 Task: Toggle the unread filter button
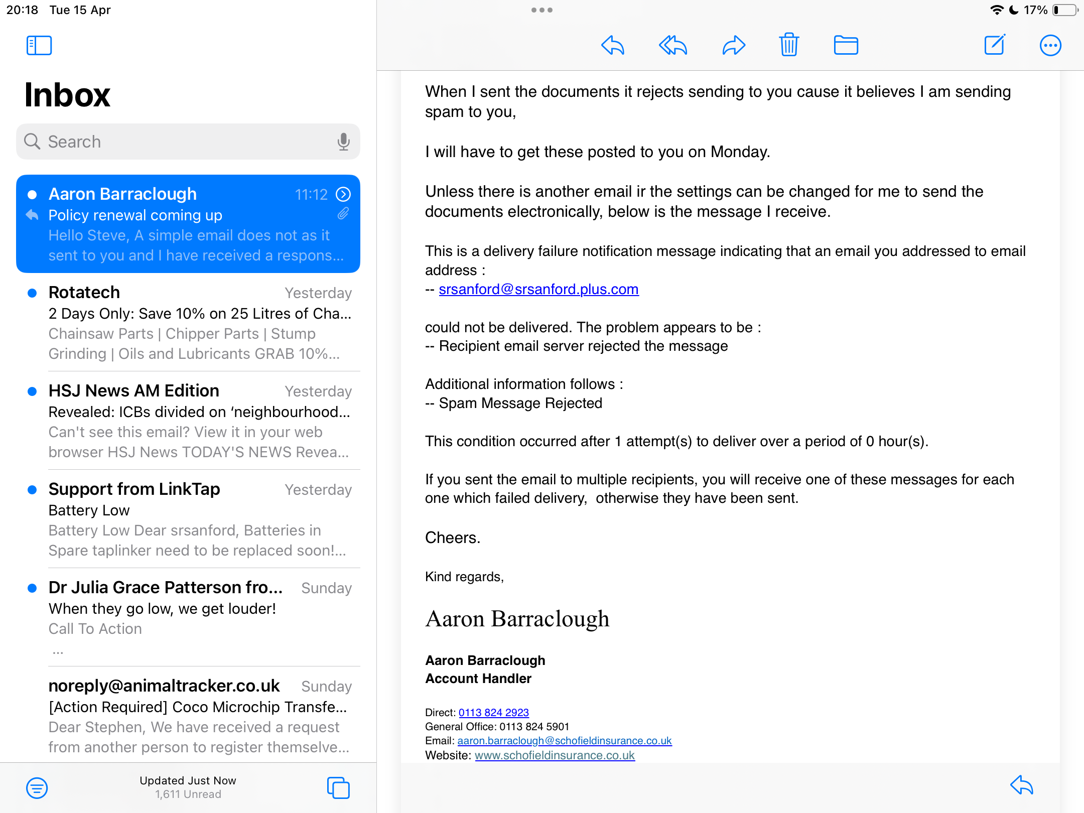[x=37, y=788]
